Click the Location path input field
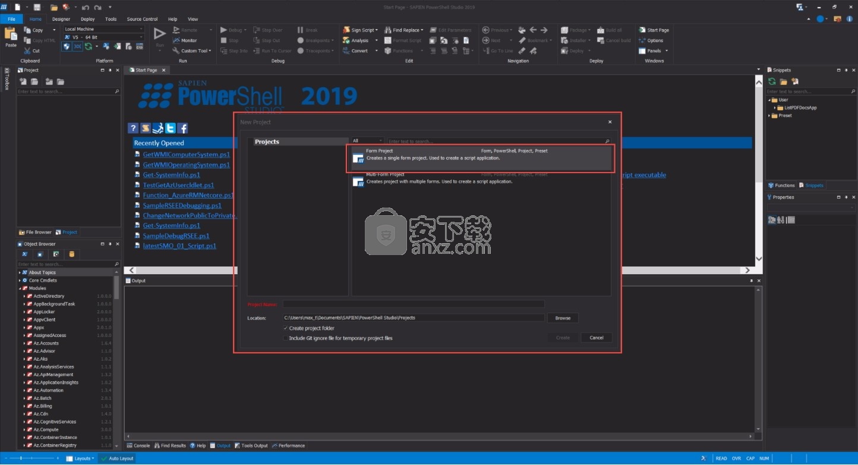The height and width of the screenshot is (465, 858). (x=414, y=318)
